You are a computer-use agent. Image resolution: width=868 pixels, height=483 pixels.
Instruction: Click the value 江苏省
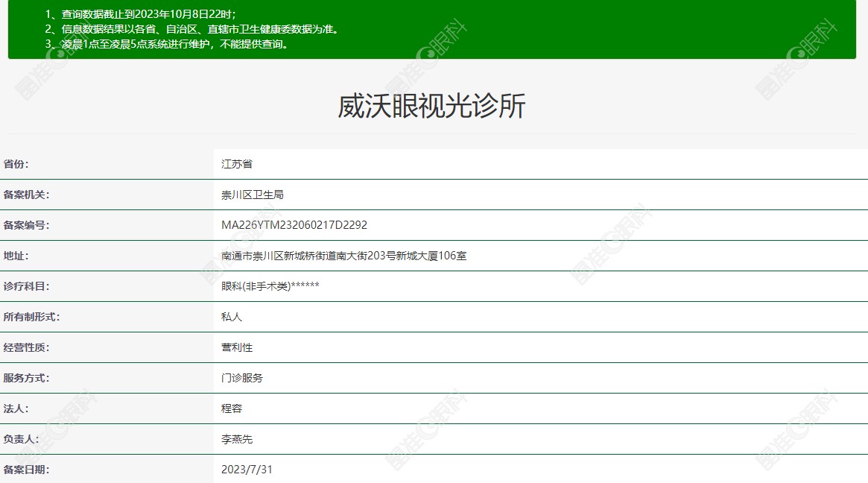237,164
